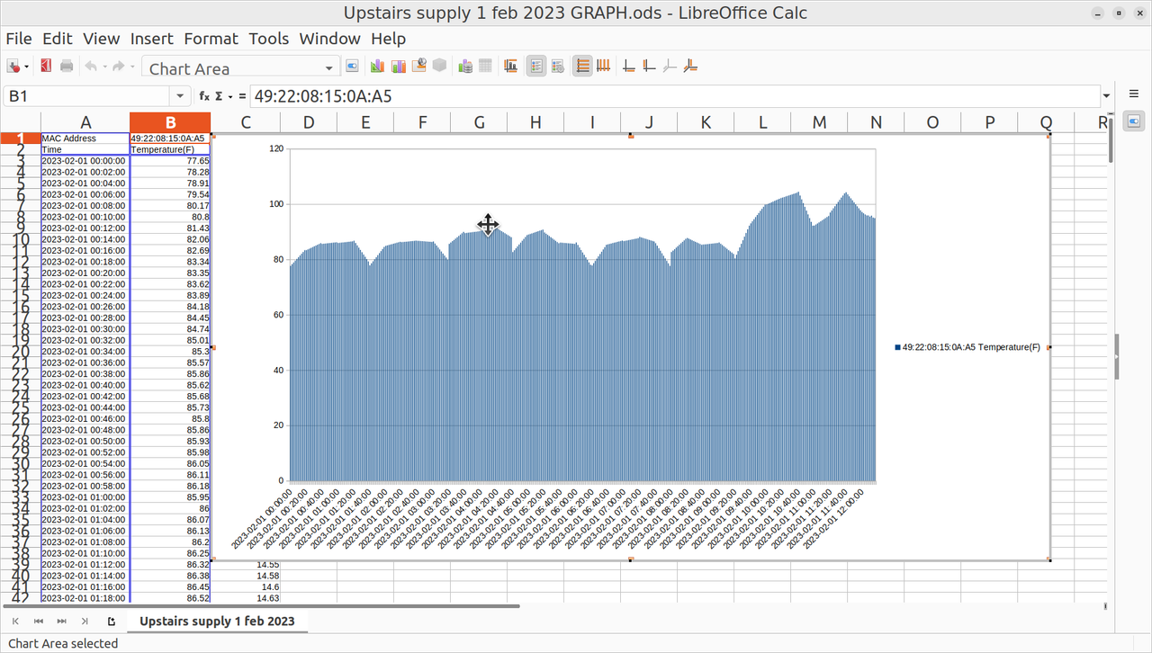Go to last sheet navigation arrow
1152x653 pixels.
(85, 622)
